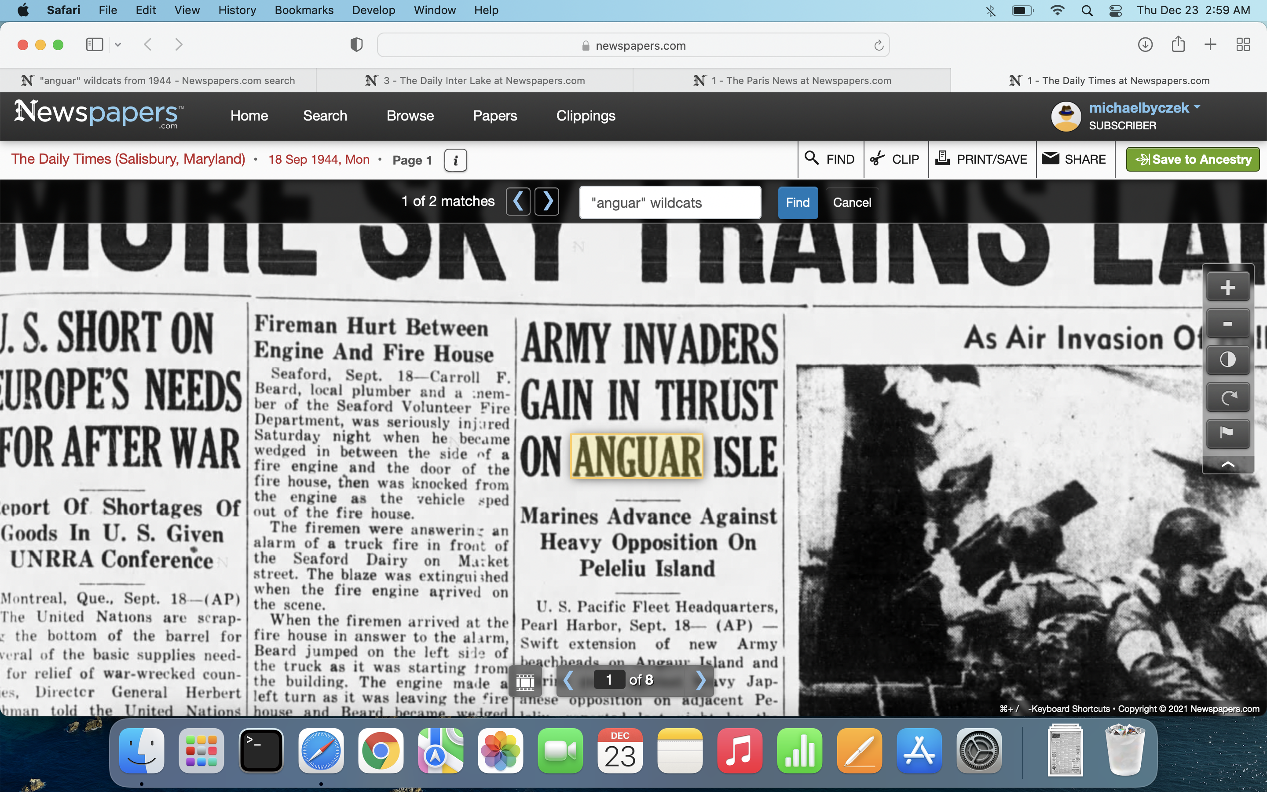
Task: Expand the sidebar options chevron
Action: point(118,44)
